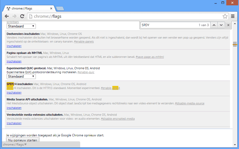Image resolution: width=239 pixels, height=149 pixels.
Task: Click Inschakelen under Versleutelde media-extensies
Action: (x=14, y=123)
